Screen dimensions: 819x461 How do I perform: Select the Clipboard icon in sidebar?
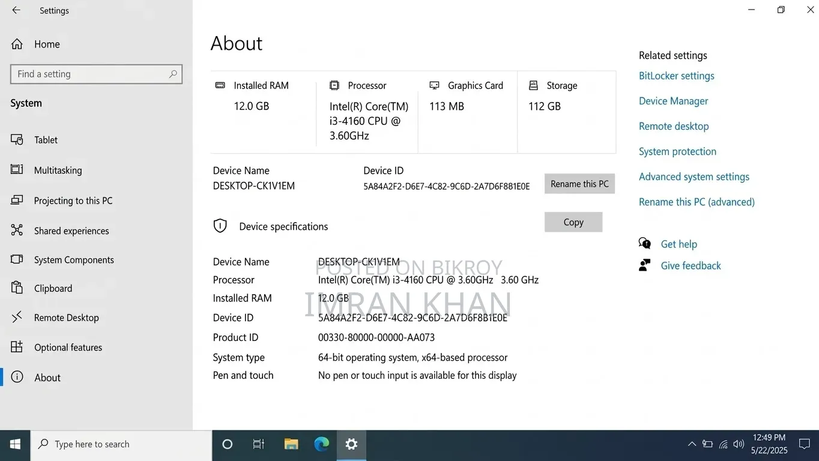click(17, 288)
